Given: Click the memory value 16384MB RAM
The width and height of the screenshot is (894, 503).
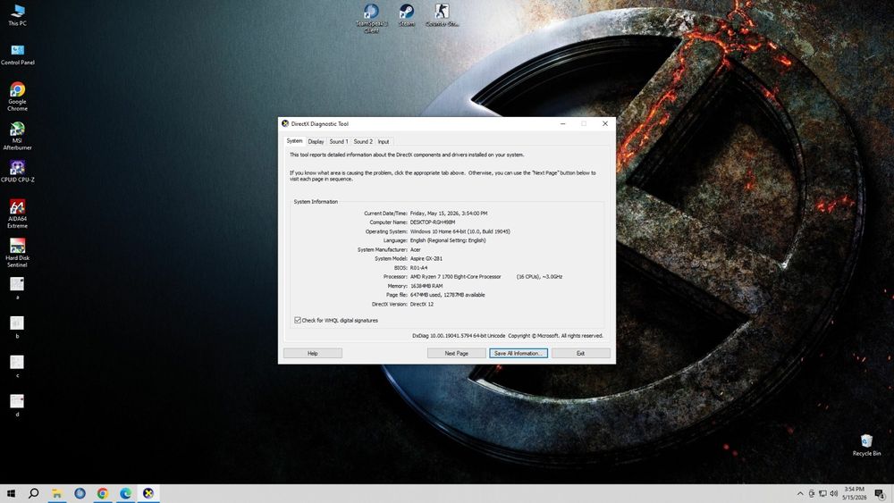Looking at the screenshot, I should 426,286.
